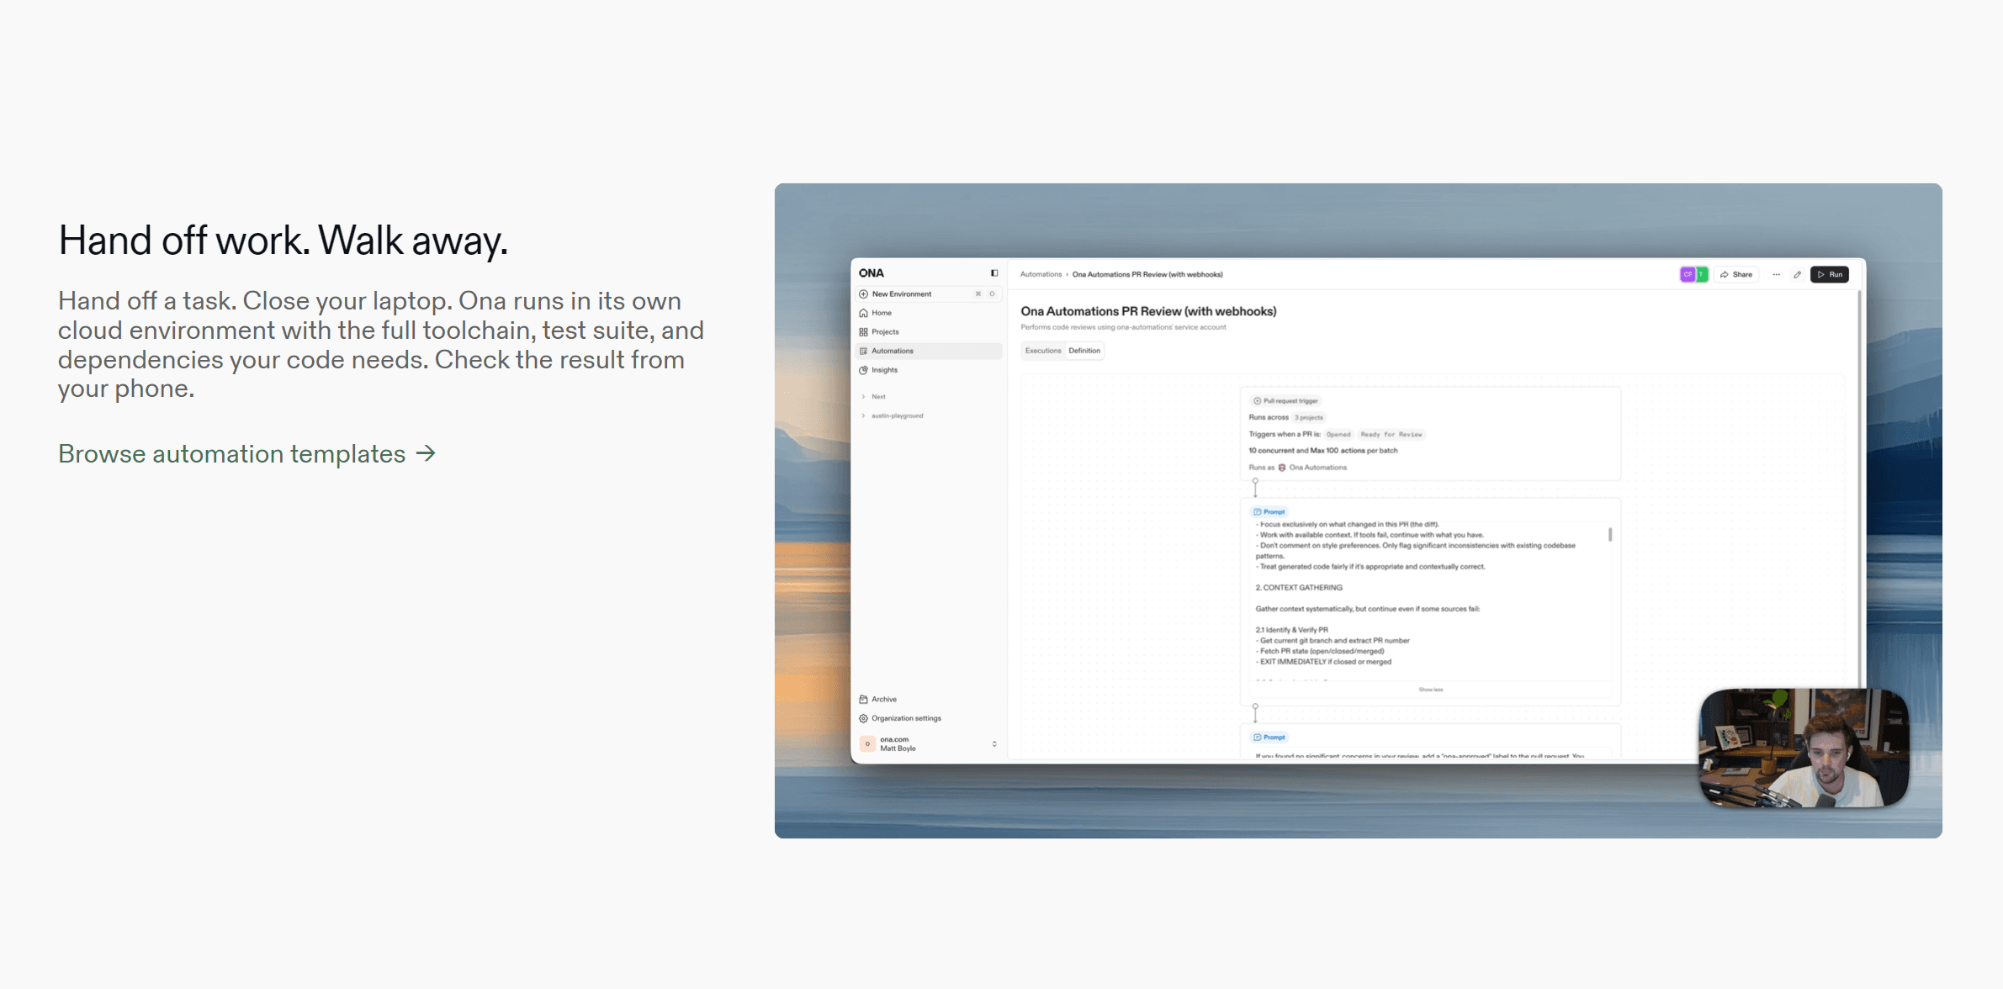Click the Organization settings gear icon
Image resolution: width=2003 pixels, height=989 pixels.
tap(863, 718)
